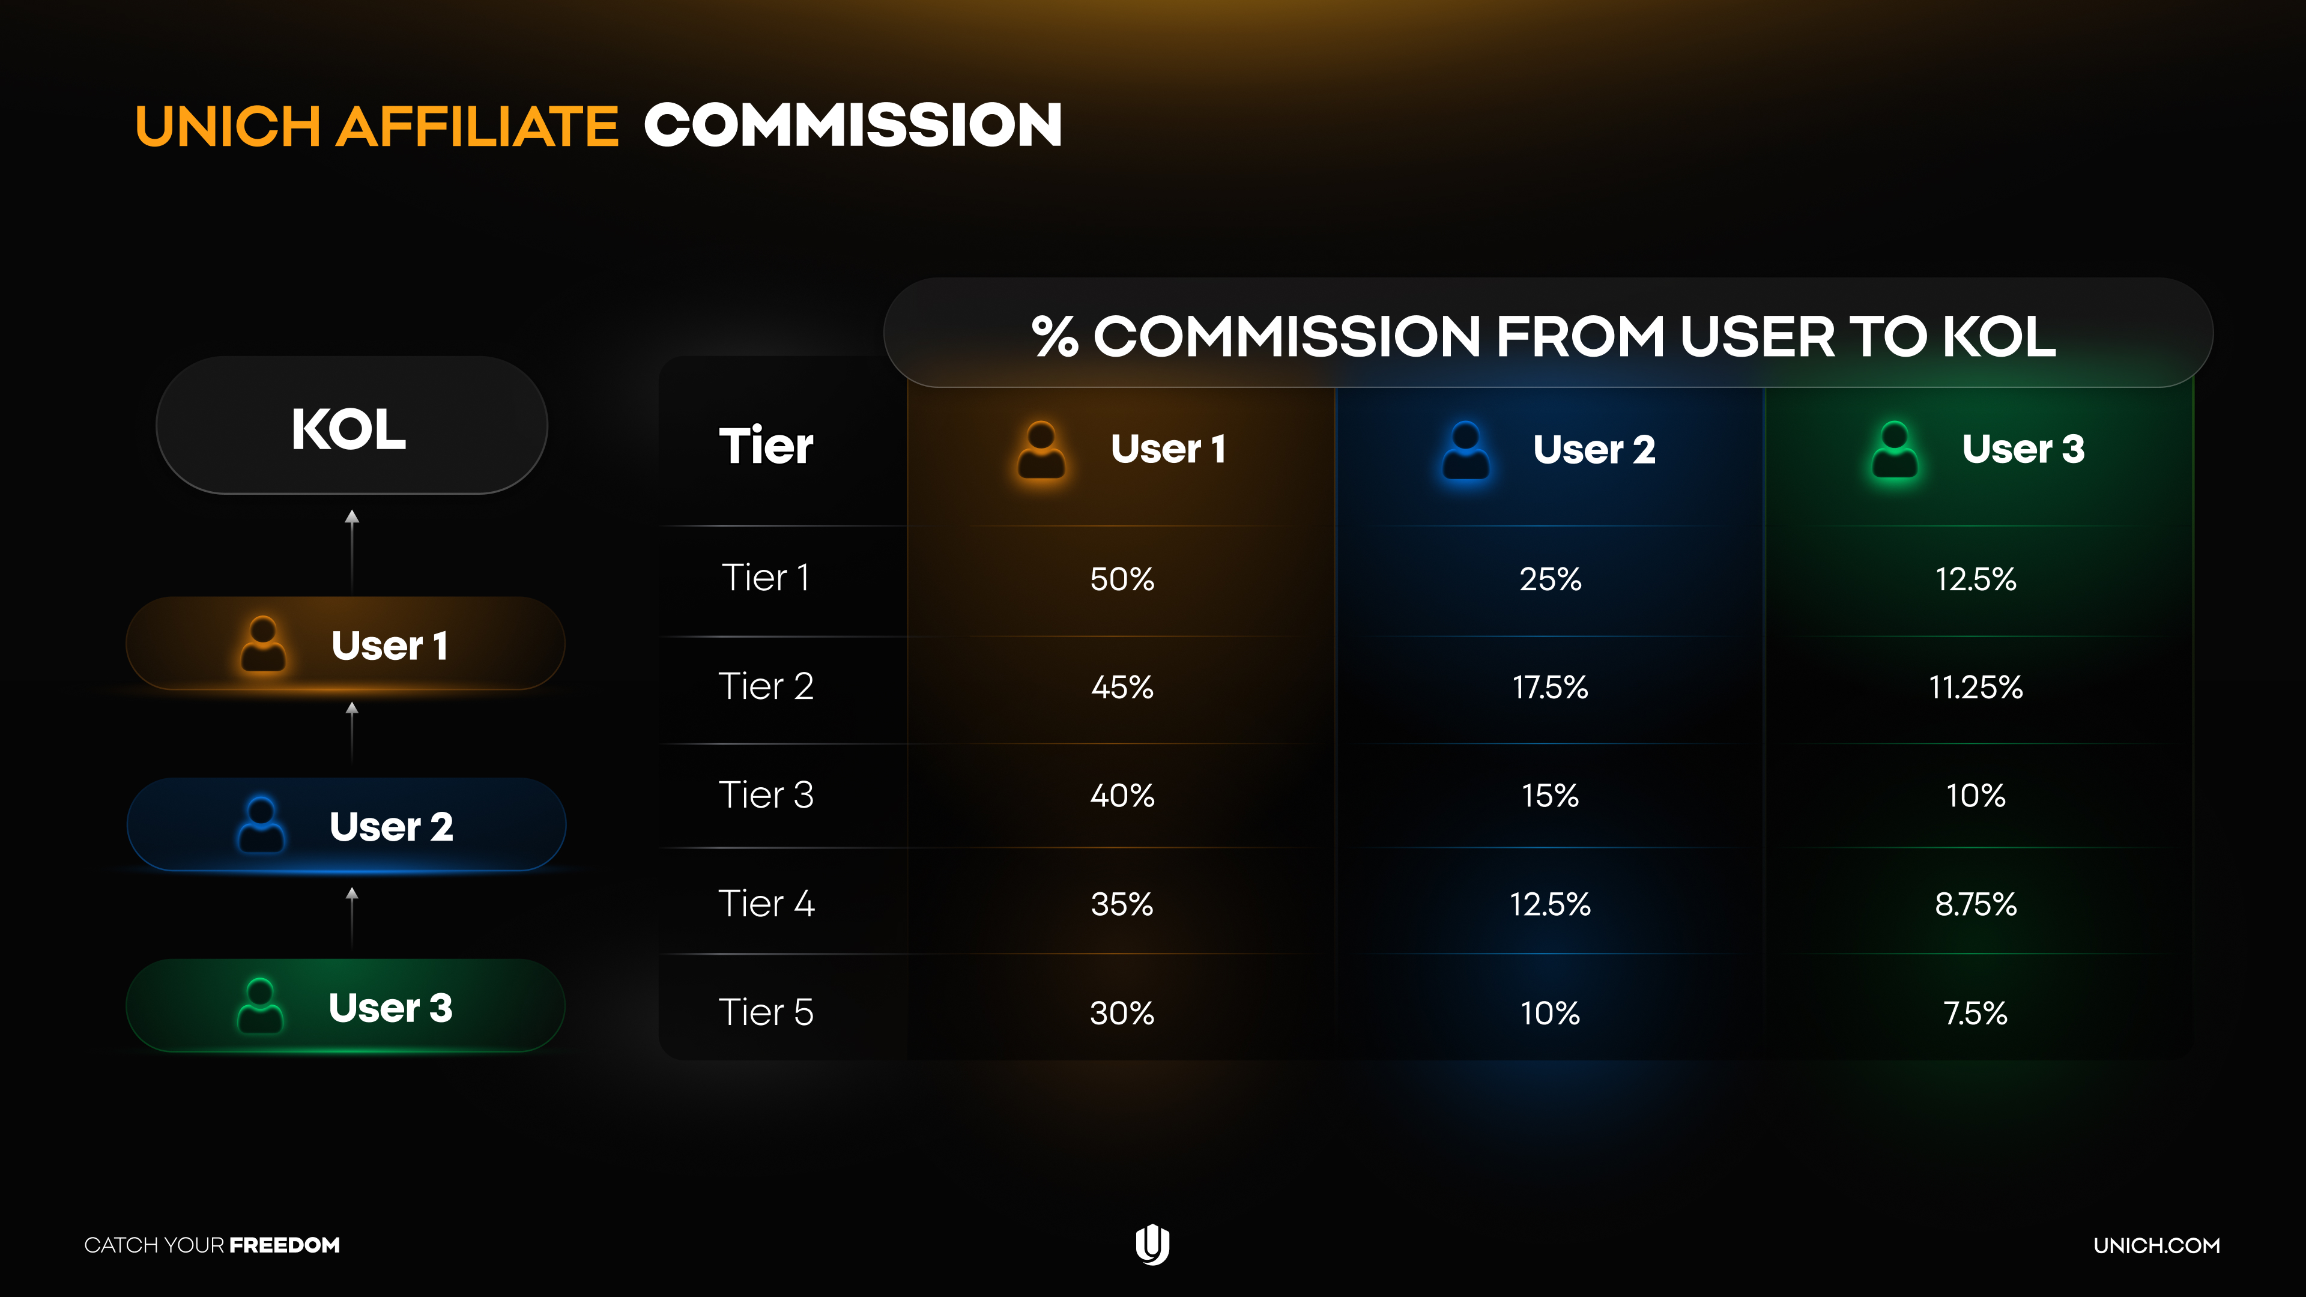Click the arrow between User 2 and User 1 pills
This screenshot has width=2306, height=1297.
pyautogui.click(x=352, y=730)
